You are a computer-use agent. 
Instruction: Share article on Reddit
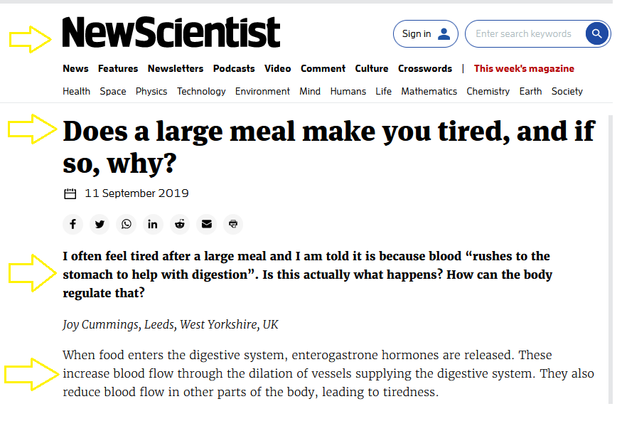point(180,224)
